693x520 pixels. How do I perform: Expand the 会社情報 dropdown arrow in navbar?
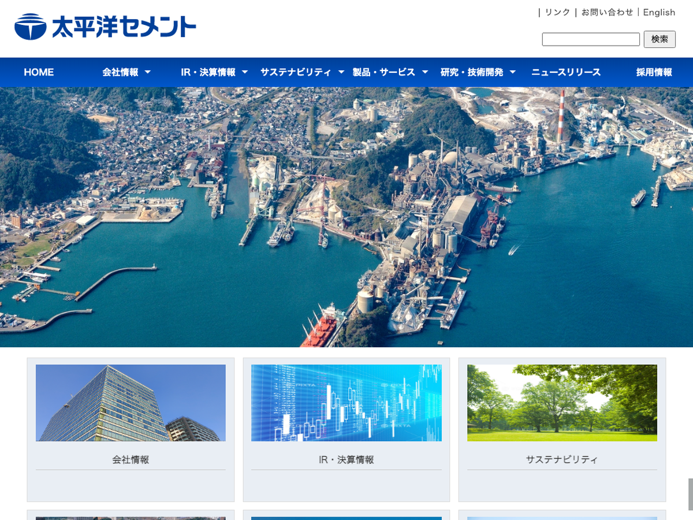[148, 72]
